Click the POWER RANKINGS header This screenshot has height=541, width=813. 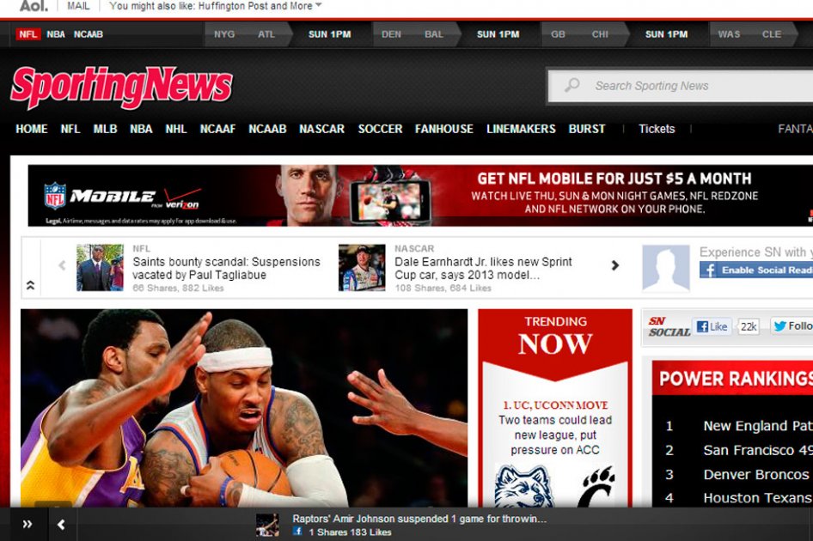point(732,379)
